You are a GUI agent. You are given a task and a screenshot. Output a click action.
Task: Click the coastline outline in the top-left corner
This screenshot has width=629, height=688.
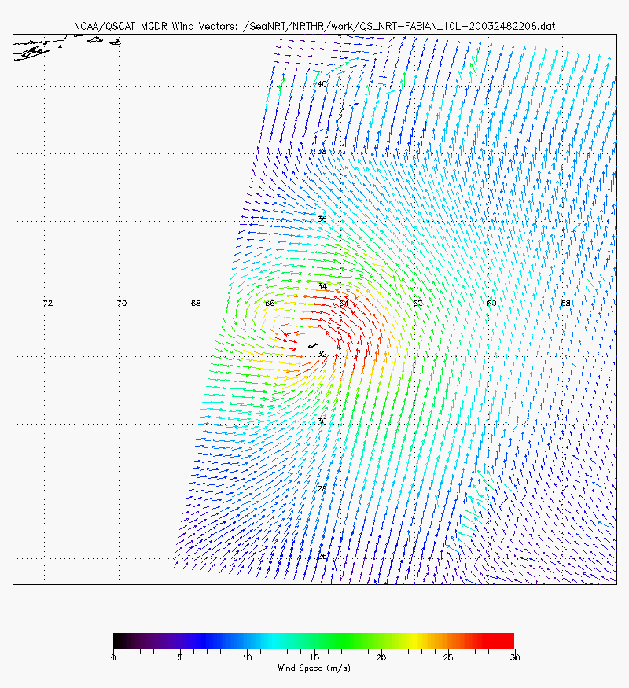point(31,52)
